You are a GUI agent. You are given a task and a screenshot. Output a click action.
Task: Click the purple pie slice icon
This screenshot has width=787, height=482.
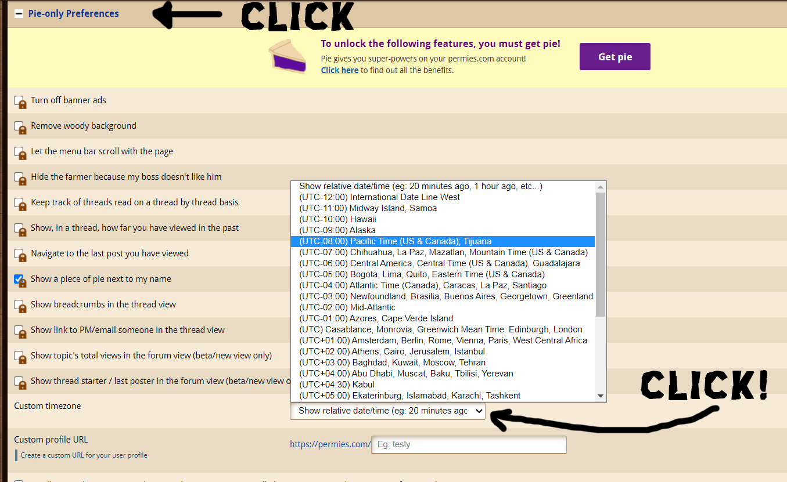click(x=287, y=56)
